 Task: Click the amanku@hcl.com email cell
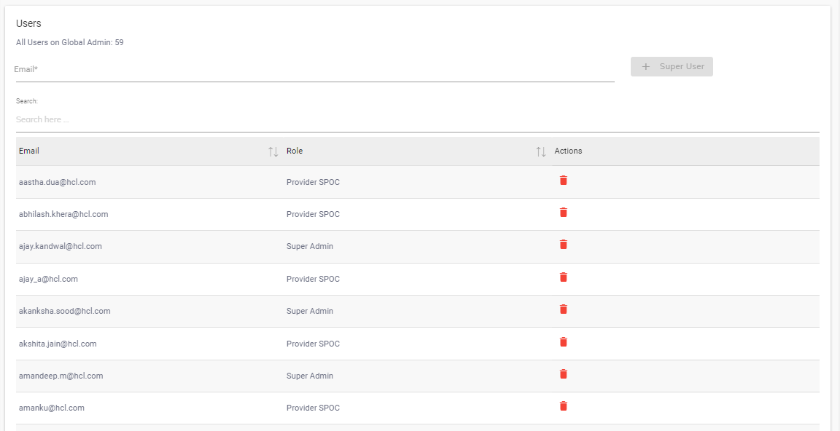[x=52, y=408]
